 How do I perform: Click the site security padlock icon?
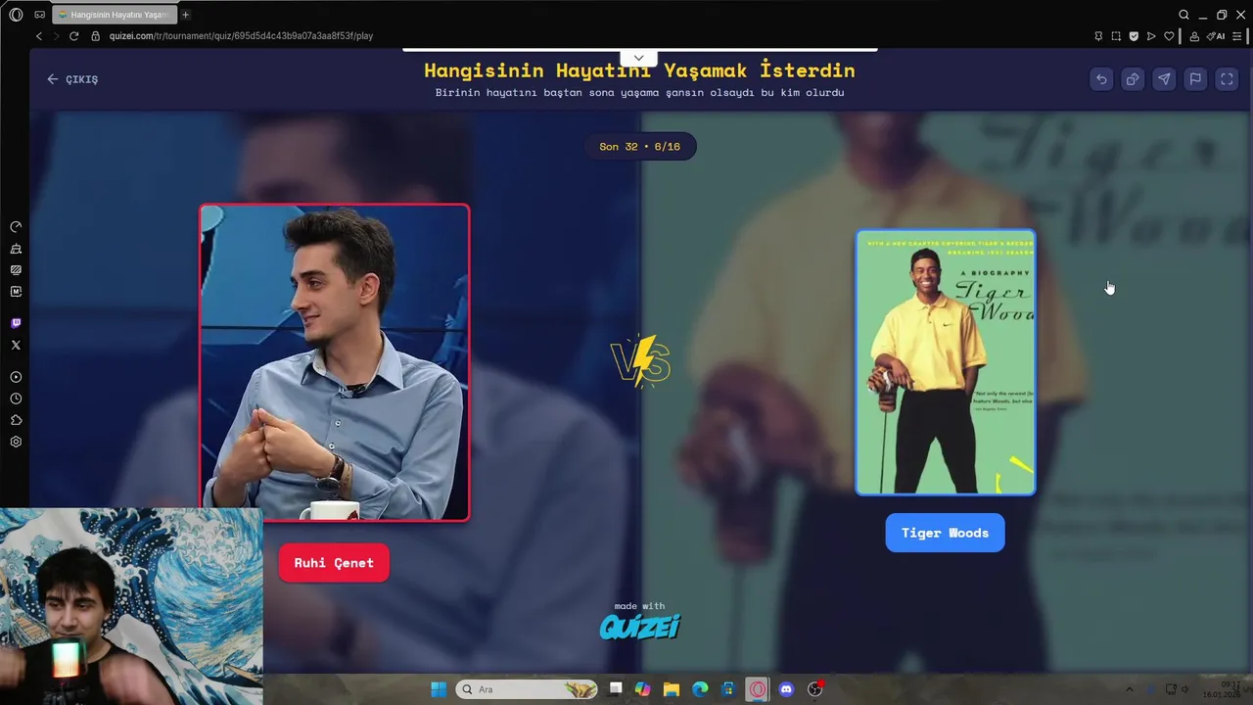(96, 36)
